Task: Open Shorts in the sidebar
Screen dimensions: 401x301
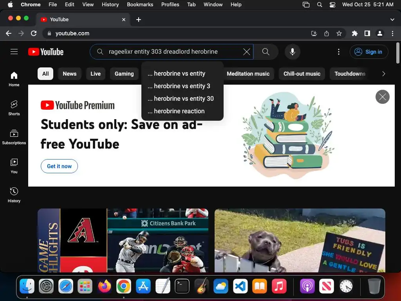Action: (x=14, y=108)
